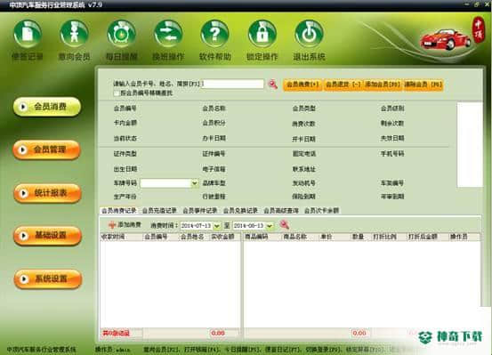Click the 换班操作 shift change icon
Viewport: 492px width, 355px height.
(x=168, y=35)
